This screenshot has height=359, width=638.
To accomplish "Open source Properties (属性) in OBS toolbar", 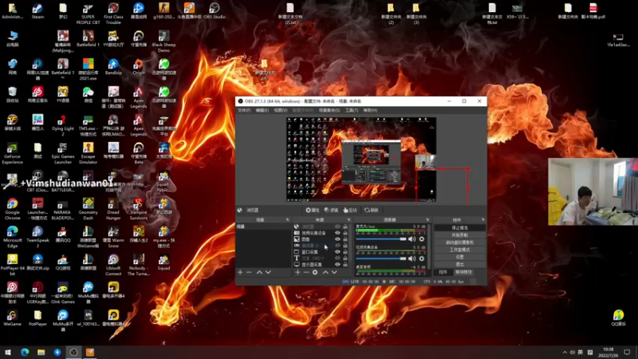I will (313, 210).
